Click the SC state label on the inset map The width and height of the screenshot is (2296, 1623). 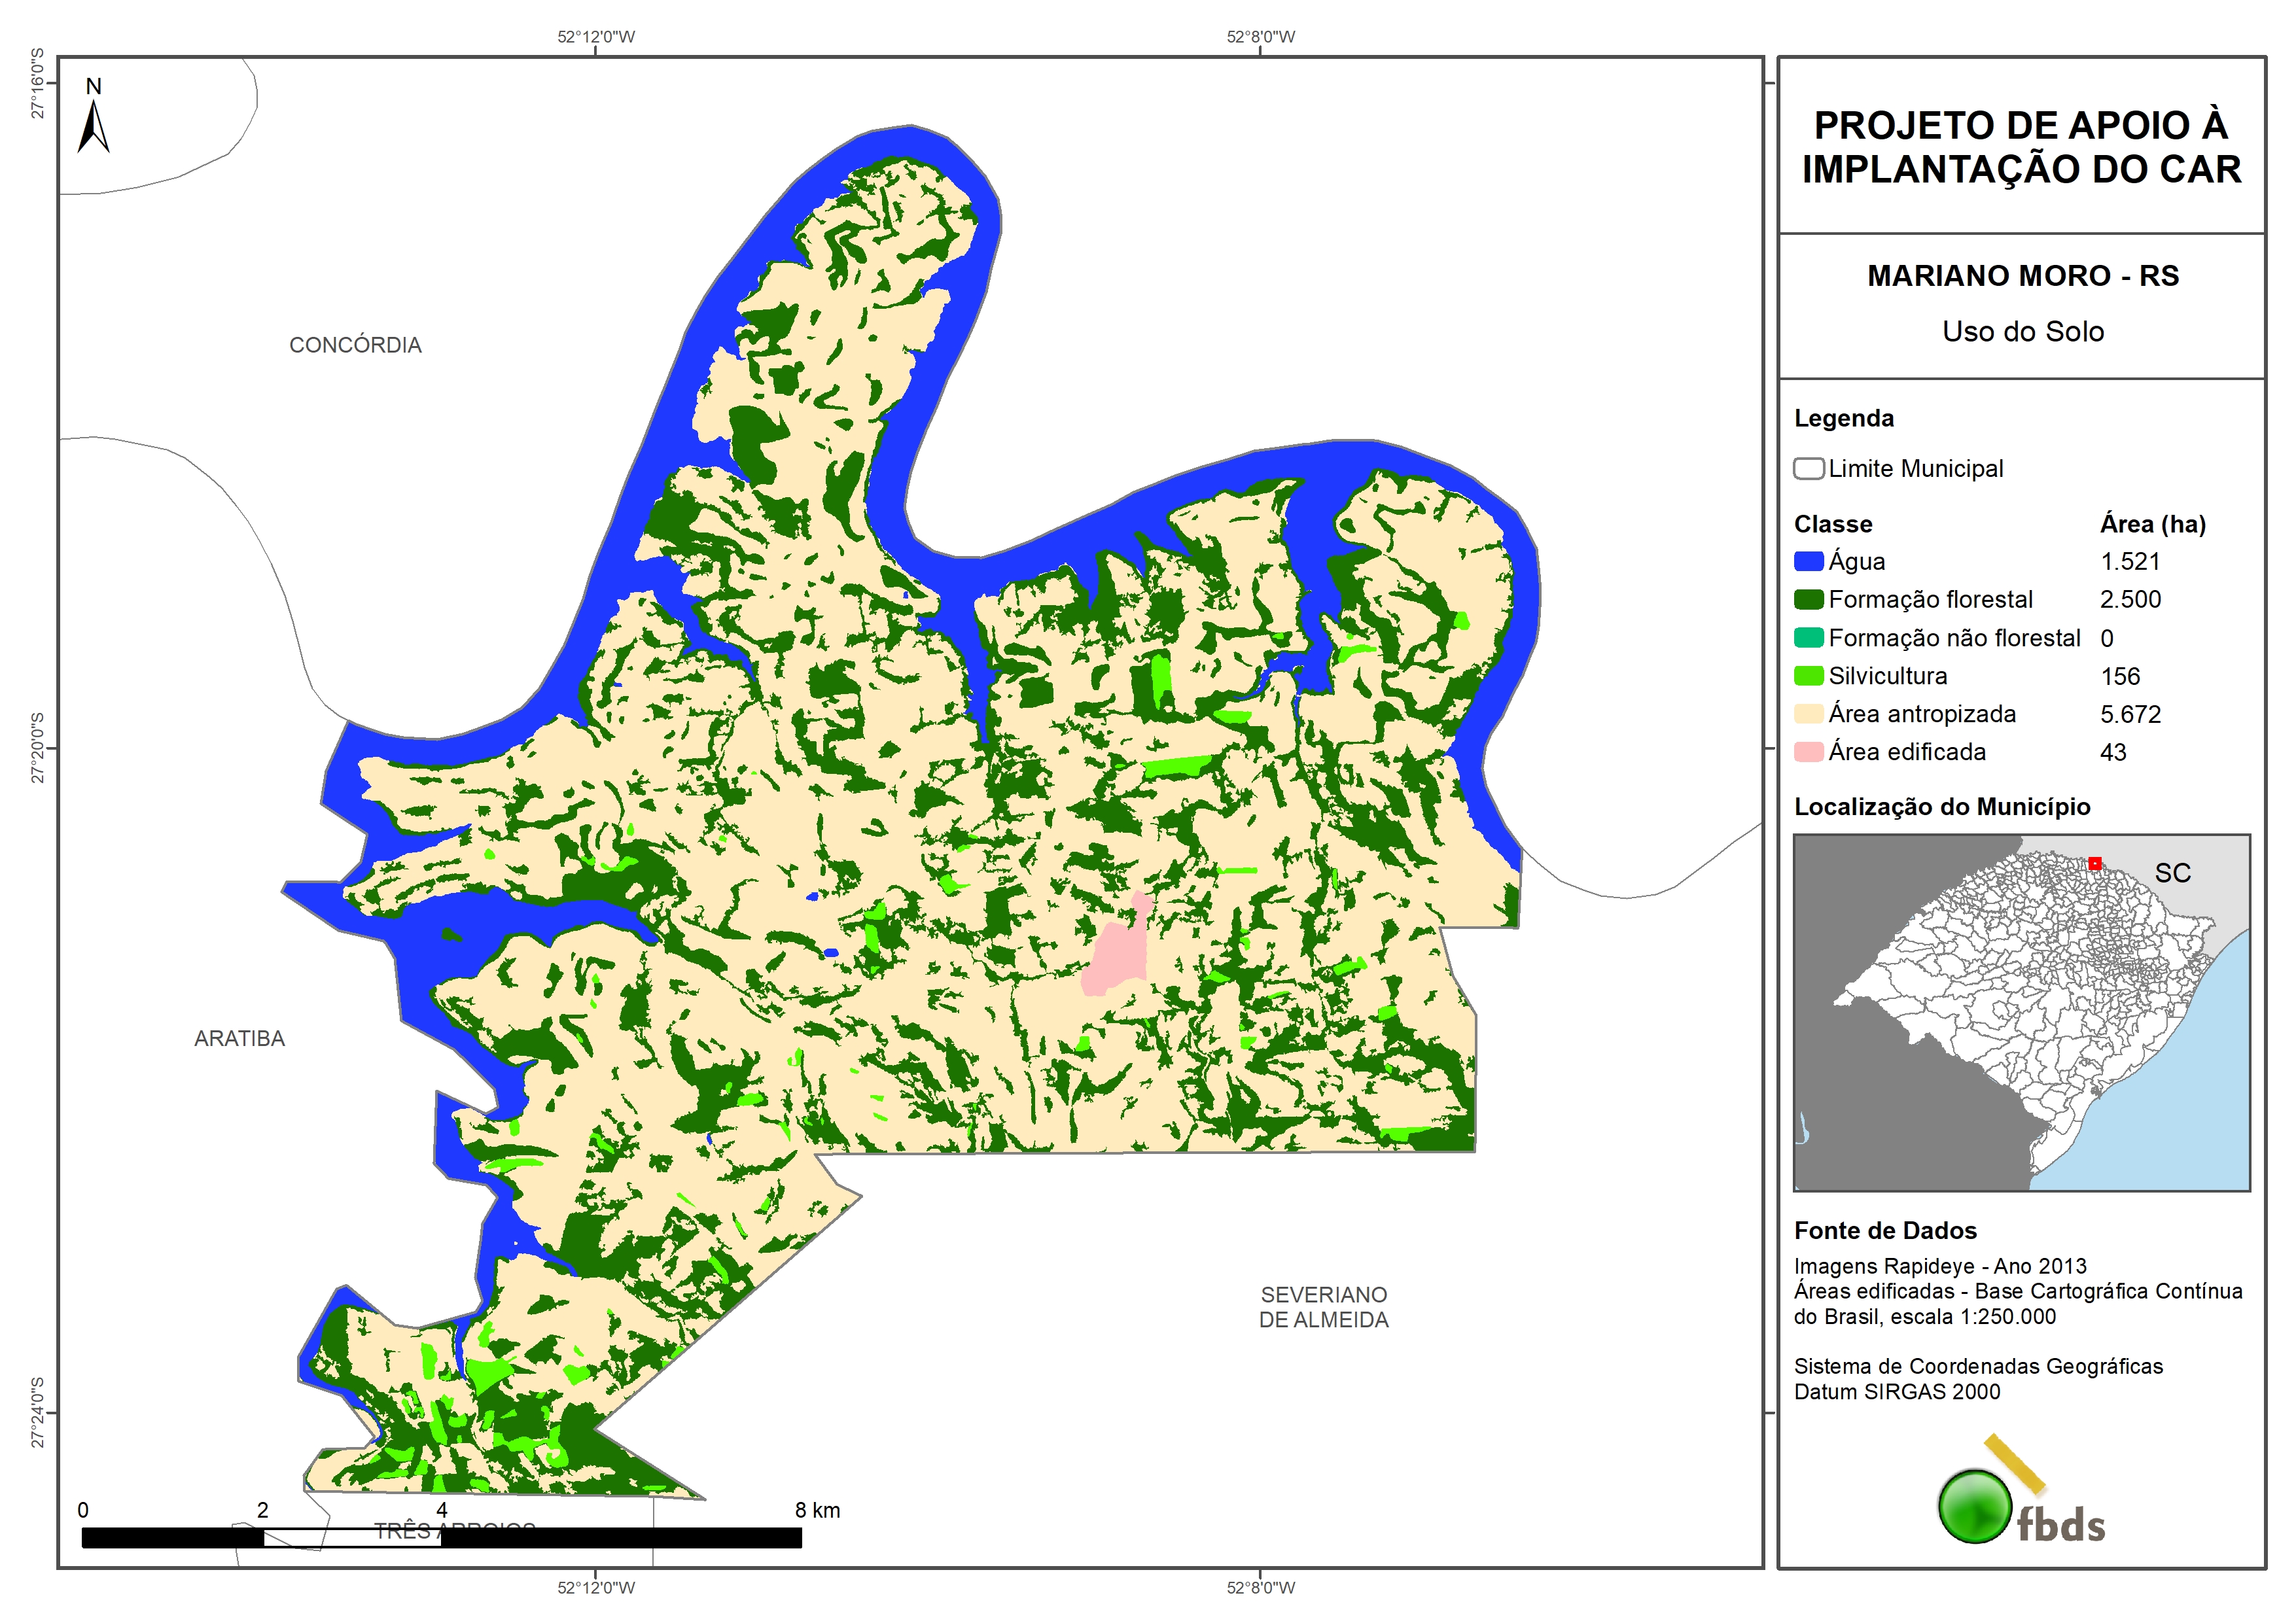click(x=2172, y=873)
